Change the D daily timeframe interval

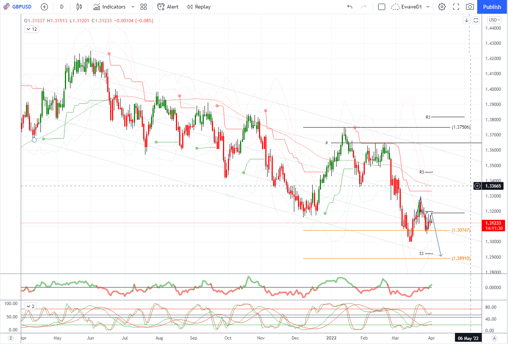[x=62, y=7]
